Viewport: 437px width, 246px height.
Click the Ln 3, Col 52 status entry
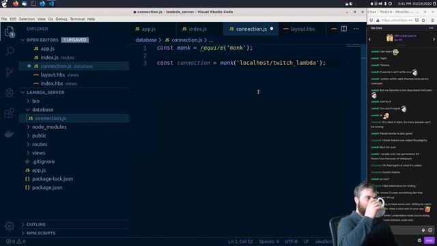point(240,241)
